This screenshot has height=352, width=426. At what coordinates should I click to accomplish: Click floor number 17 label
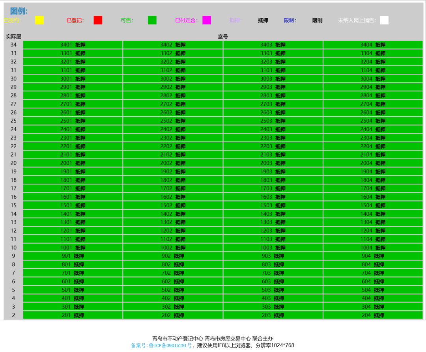pos(13,188)
